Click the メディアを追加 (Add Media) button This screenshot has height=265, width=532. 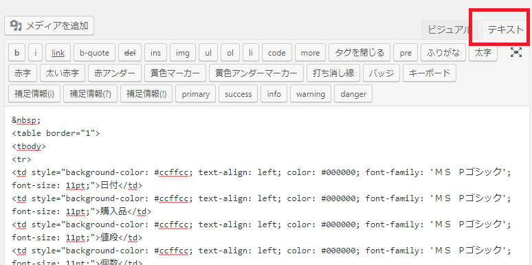(49, 25)
